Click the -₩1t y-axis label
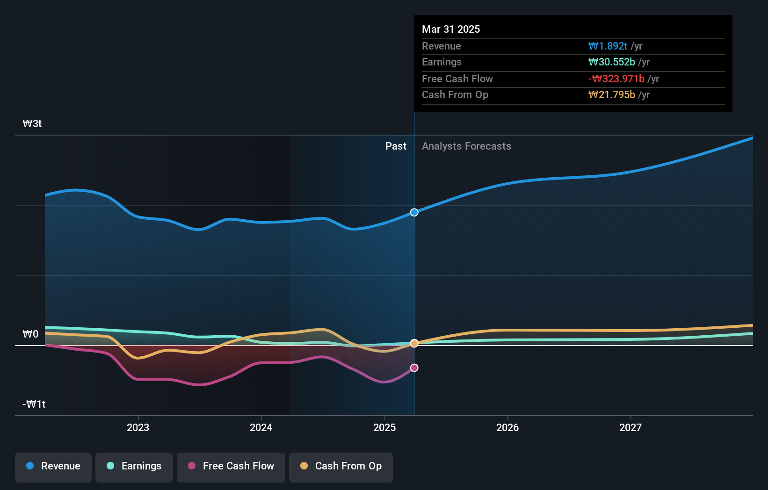Screen dimensions: 768x490 (x=34, y=404)
